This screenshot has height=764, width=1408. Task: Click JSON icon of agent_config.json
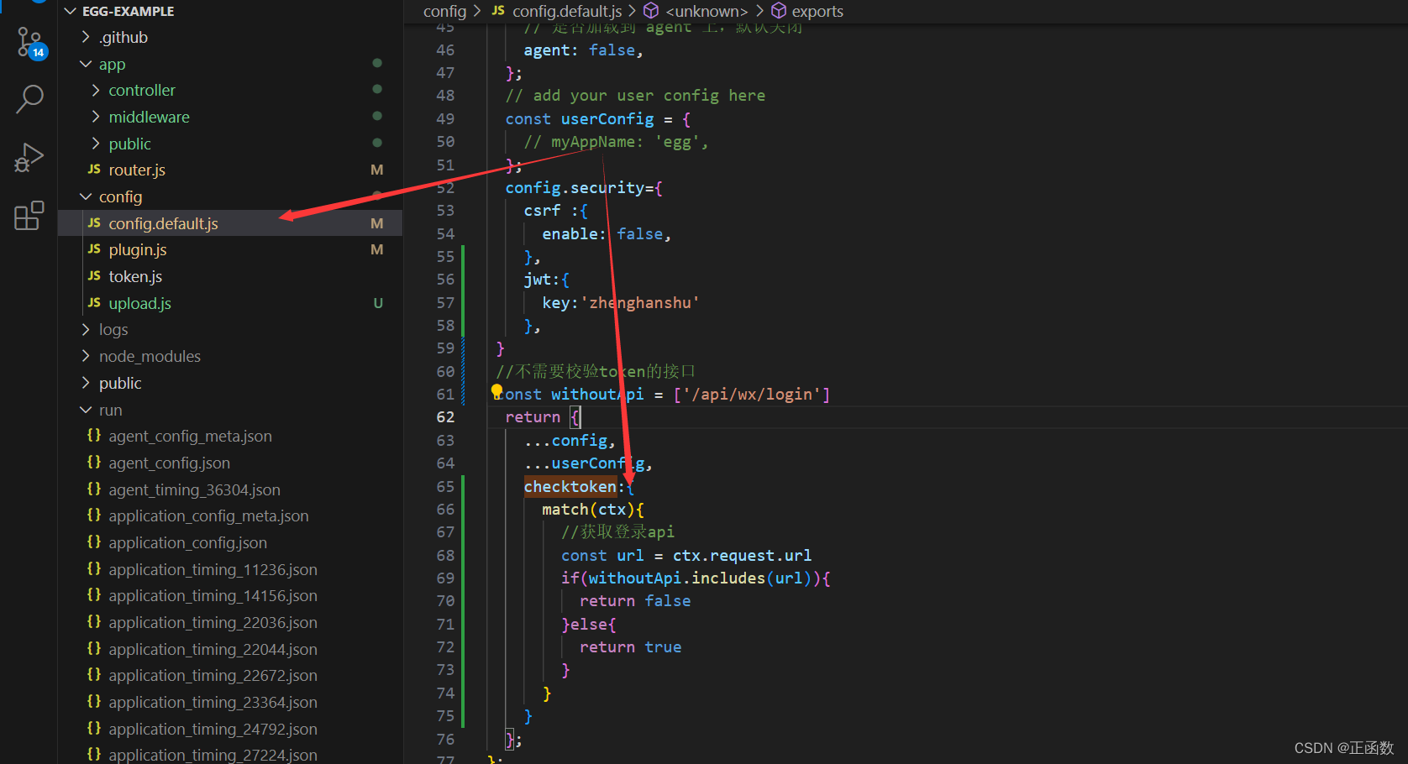(x=94, y=463)
